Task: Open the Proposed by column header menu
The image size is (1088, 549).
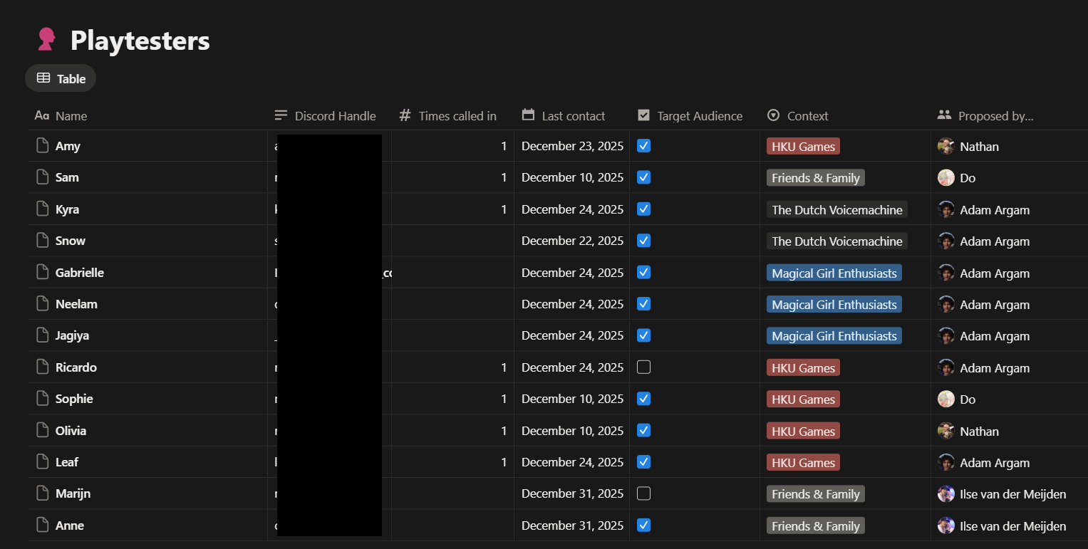Action: (995, 116)
